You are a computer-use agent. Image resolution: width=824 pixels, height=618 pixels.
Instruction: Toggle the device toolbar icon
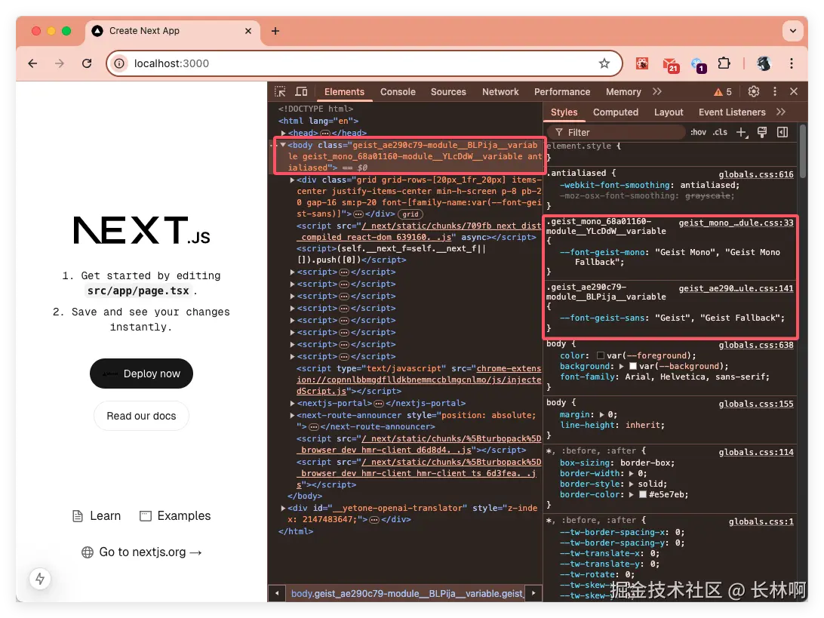tap(301, 91)
